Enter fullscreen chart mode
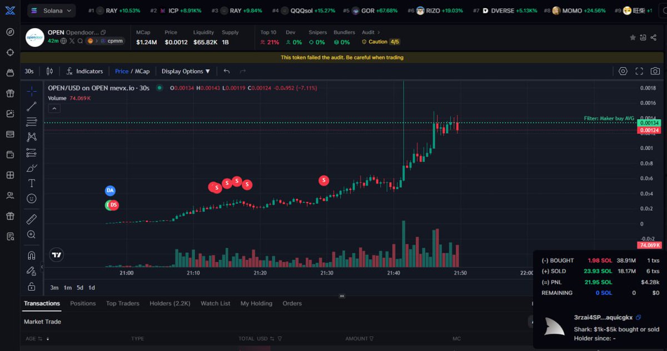The image size is (667, 351). point(639,71)
